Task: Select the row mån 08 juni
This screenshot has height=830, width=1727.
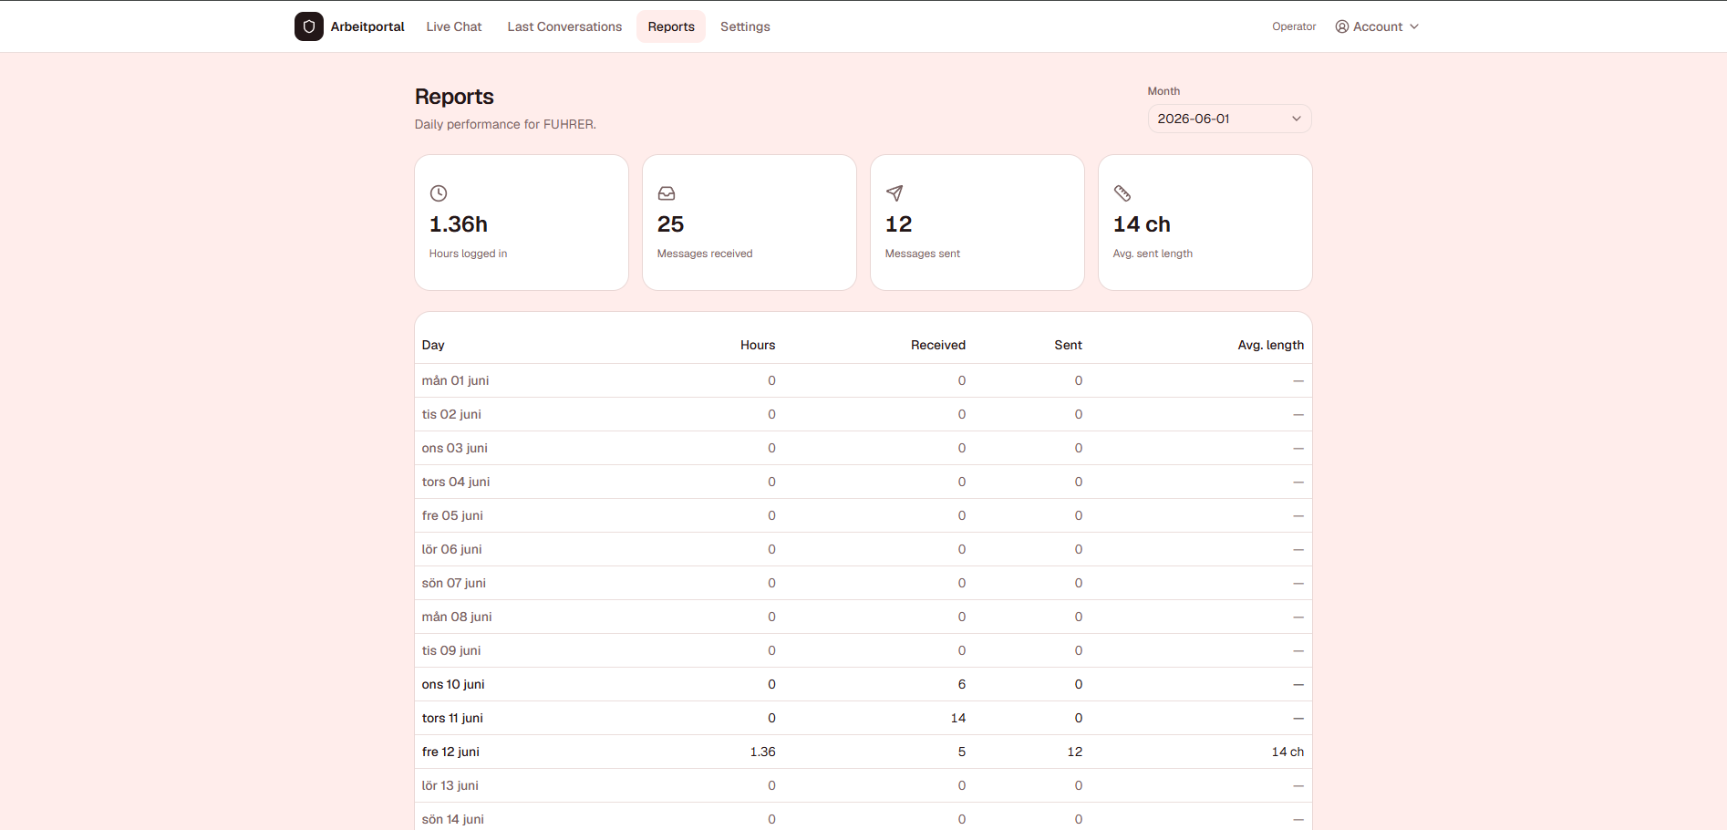Action: click(863, 617)
